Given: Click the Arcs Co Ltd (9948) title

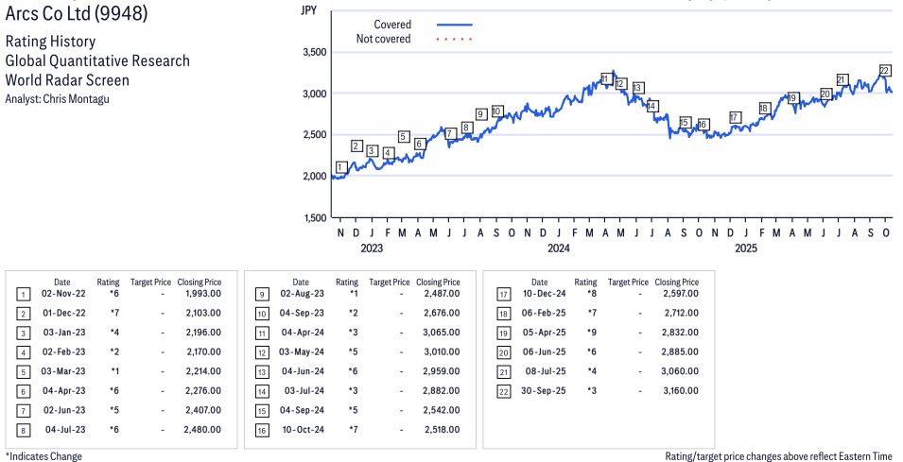Looking at the screenshot, I should pyautogui.click(x=77, y=14).
